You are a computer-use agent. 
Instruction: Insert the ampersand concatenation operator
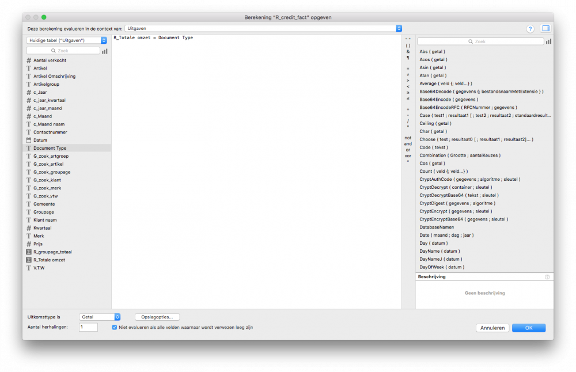408,51
